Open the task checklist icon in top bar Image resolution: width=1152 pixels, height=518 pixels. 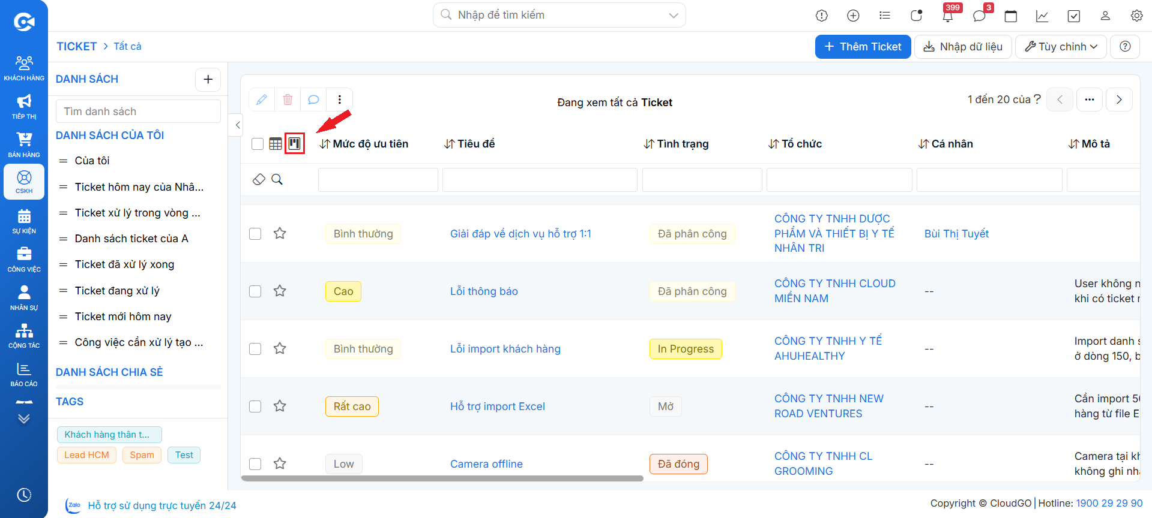click(x=1074, y=16)
